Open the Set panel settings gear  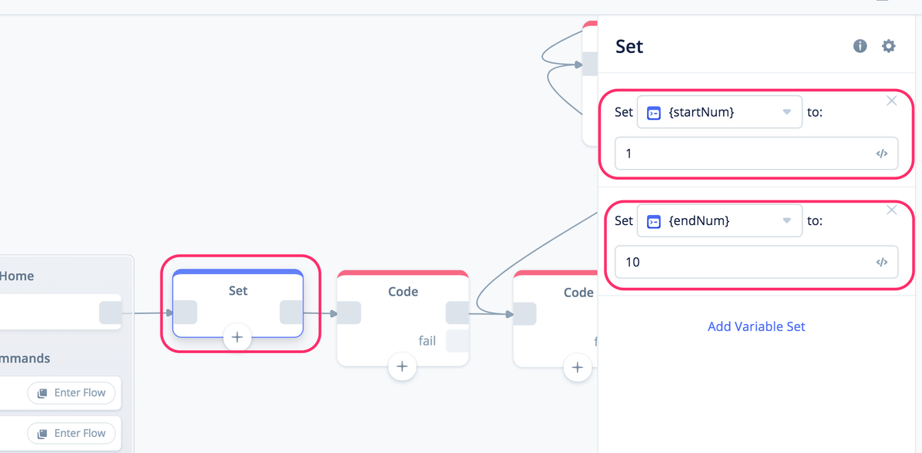pos(888,46)
